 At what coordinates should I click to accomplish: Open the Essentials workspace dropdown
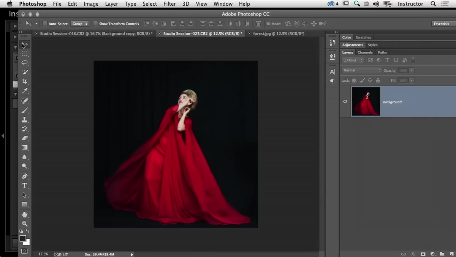(443, 24)
